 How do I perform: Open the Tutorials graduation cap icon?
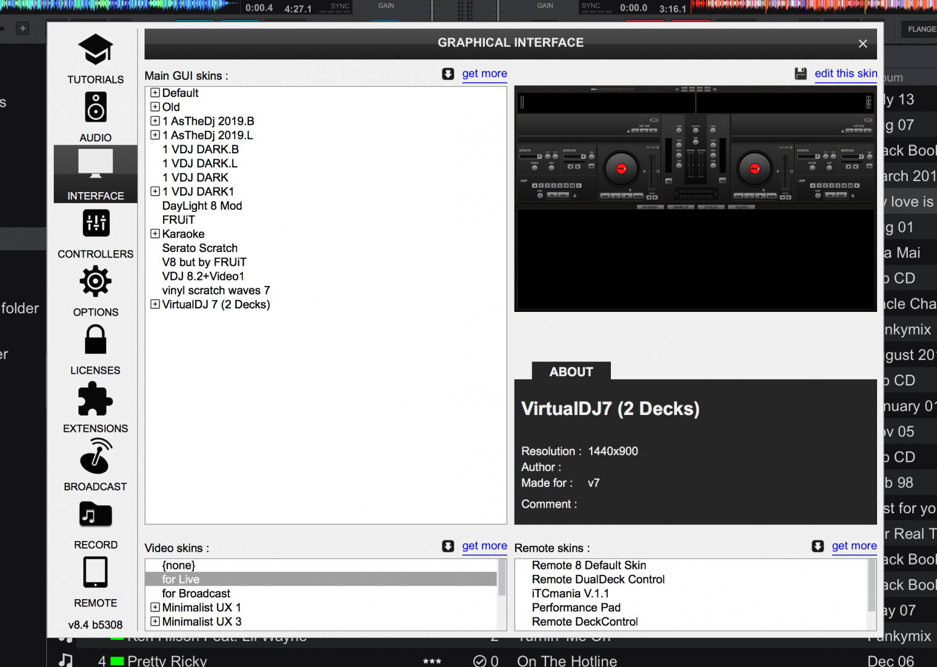pyautogui.click(x=95, y=49)
